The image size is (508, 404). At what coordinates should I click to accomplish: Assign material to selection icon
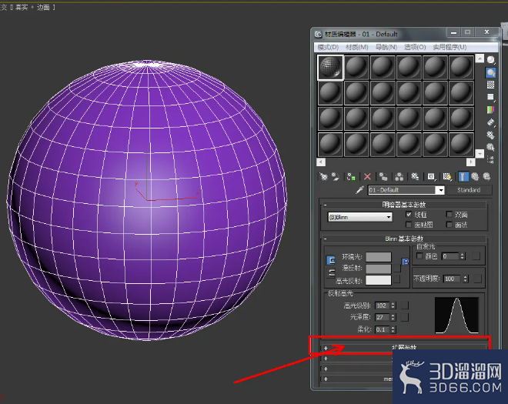point(351,176)
